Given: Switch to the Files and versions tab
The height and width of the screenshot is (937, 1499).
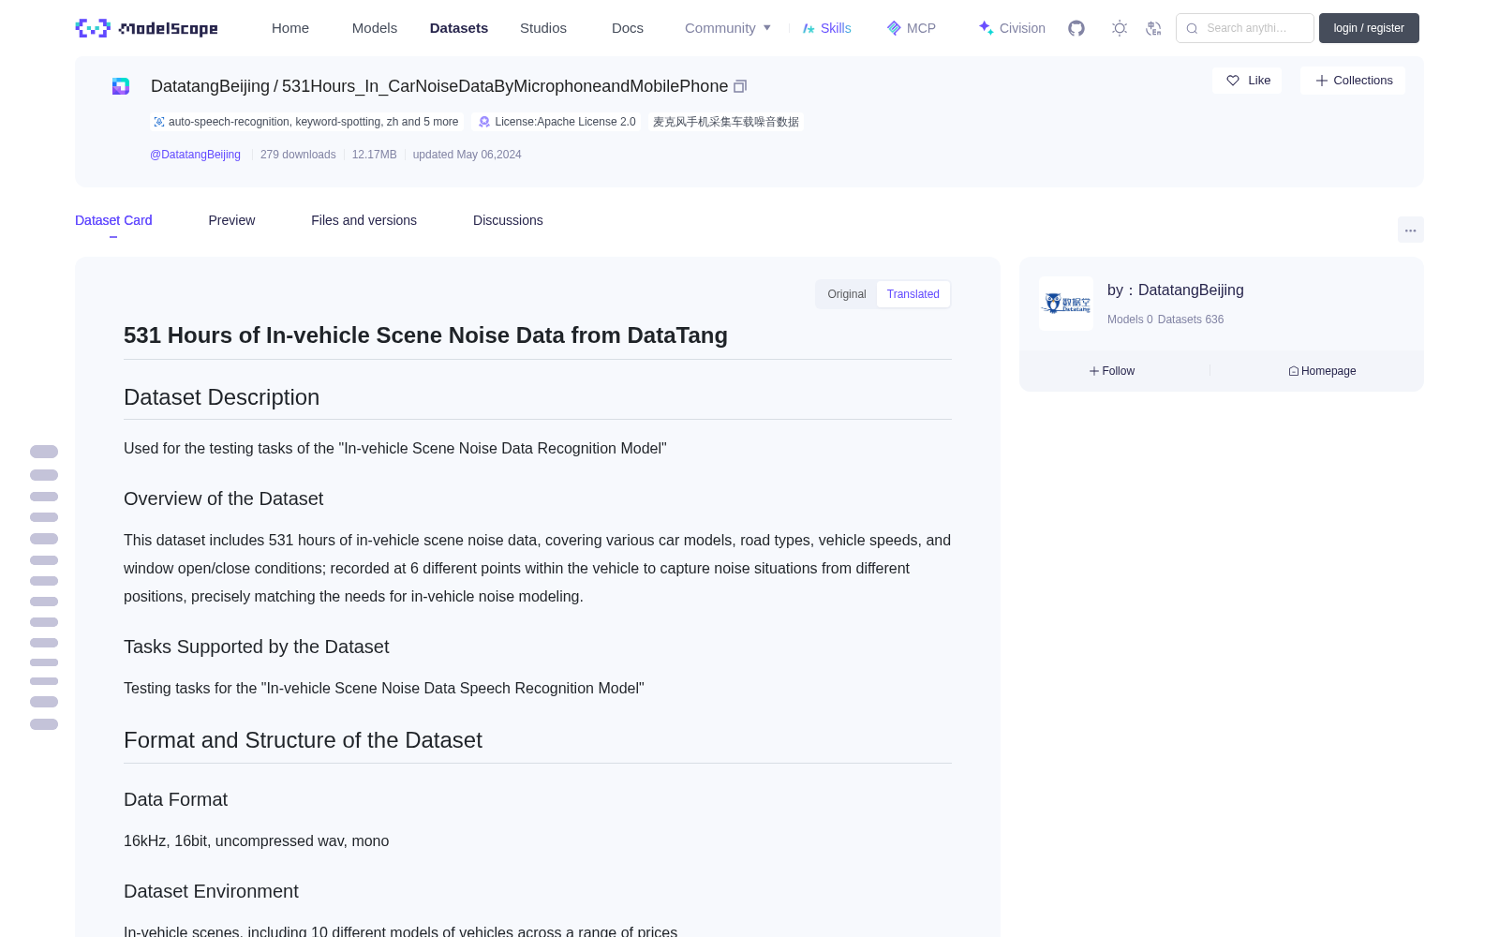Looking at the screenshot, I should pos(364,220).
